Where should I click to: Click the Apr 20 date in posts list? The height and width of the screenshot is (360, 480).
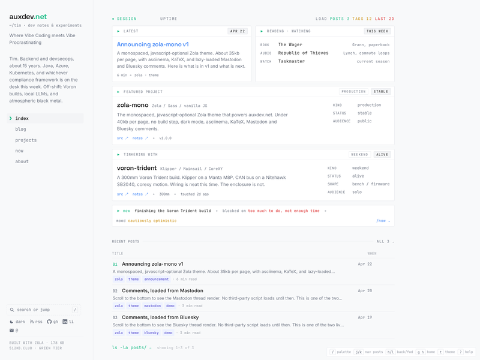click(x=365, y=291)
